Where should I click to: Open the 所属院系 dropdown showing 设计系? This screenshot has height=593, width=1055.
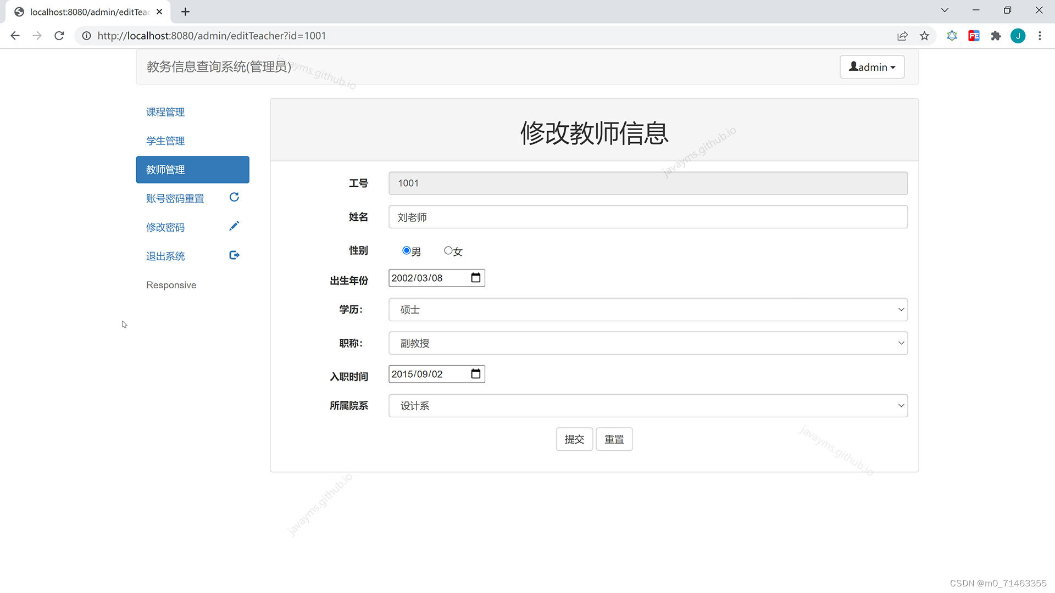(648, 406)
